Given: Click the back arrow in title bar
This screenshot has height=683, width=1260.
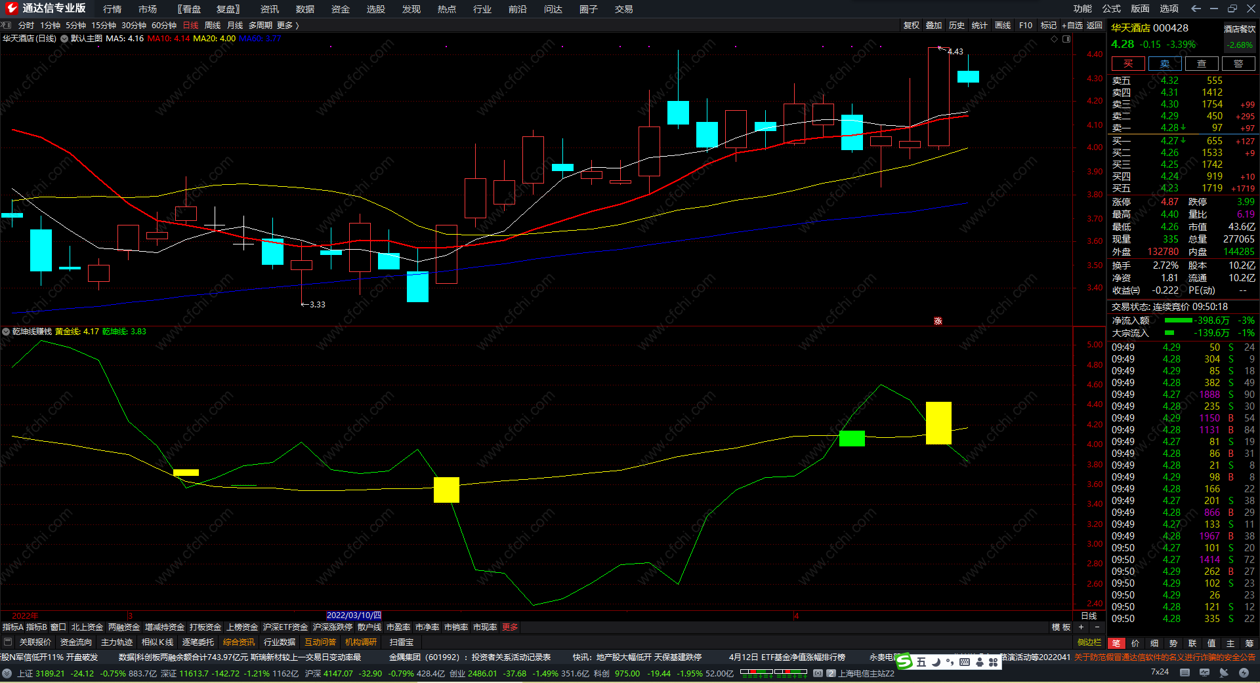Looking at the screenshot, I should tap(1196, 9).
